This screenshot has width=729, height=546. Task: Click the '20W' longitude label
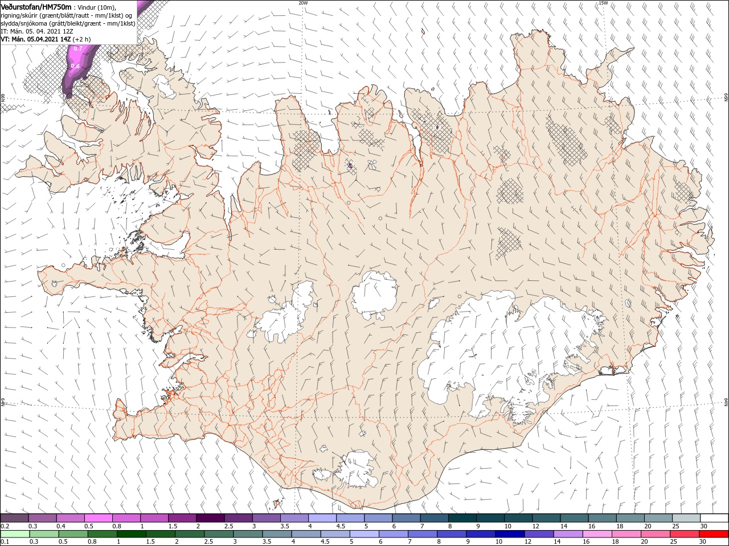tap(303, 3)
